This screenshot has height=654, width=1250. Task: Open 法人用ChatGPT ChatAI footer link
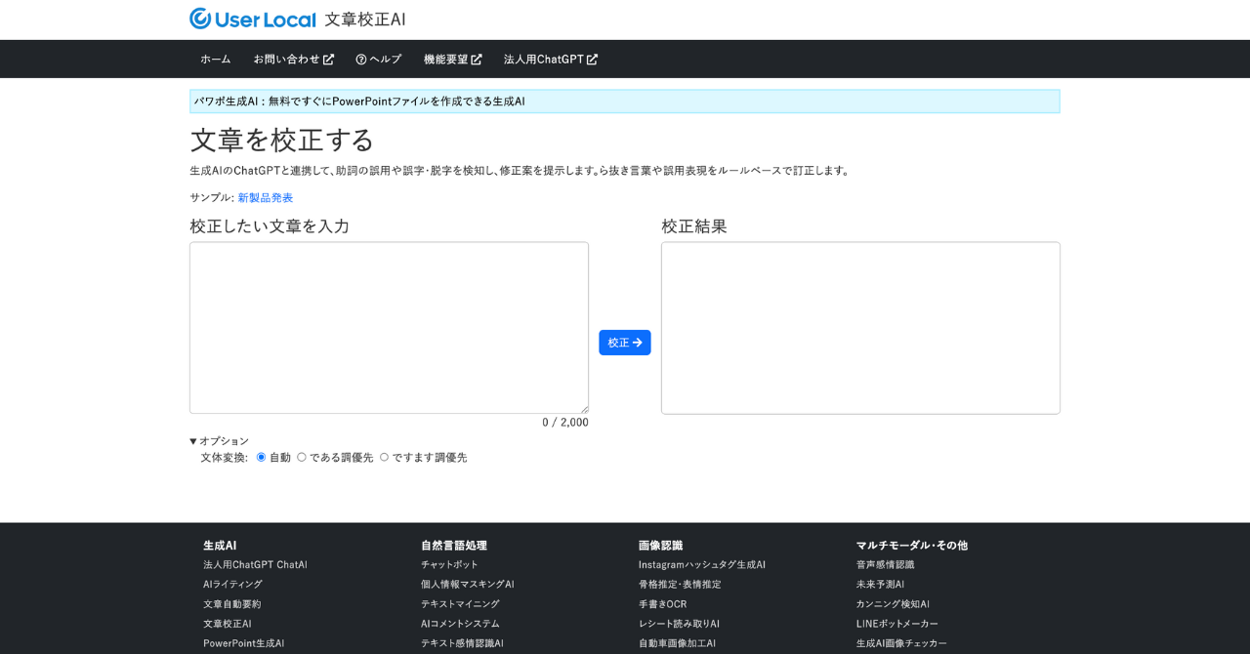(x=255, y=564)
